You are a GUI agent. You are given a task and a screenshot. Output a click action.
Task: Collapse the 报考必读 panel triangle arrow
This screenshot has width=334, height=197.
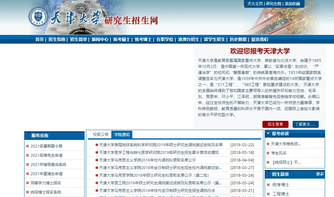click(268, 134)
